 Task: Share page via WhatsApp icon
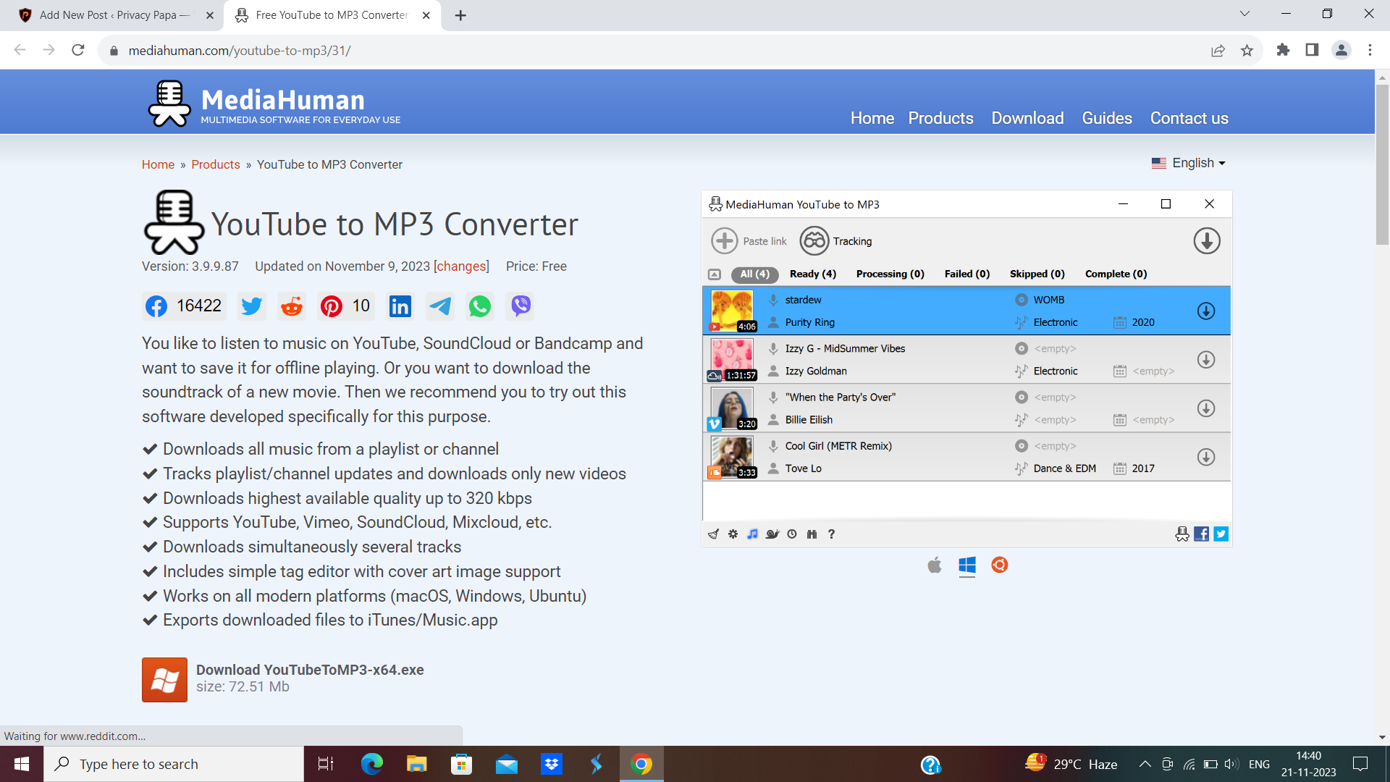pyautogui.click(x=480, y=306)
